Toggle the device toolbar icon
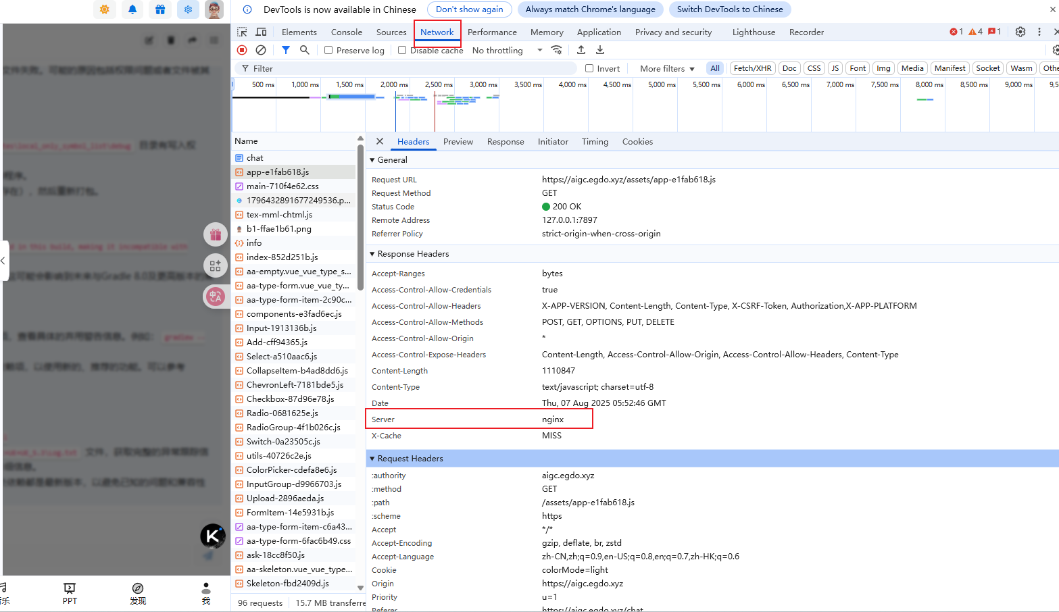Screen dimensions: 1059x612 pyautogui.click(x=261, y=32)
